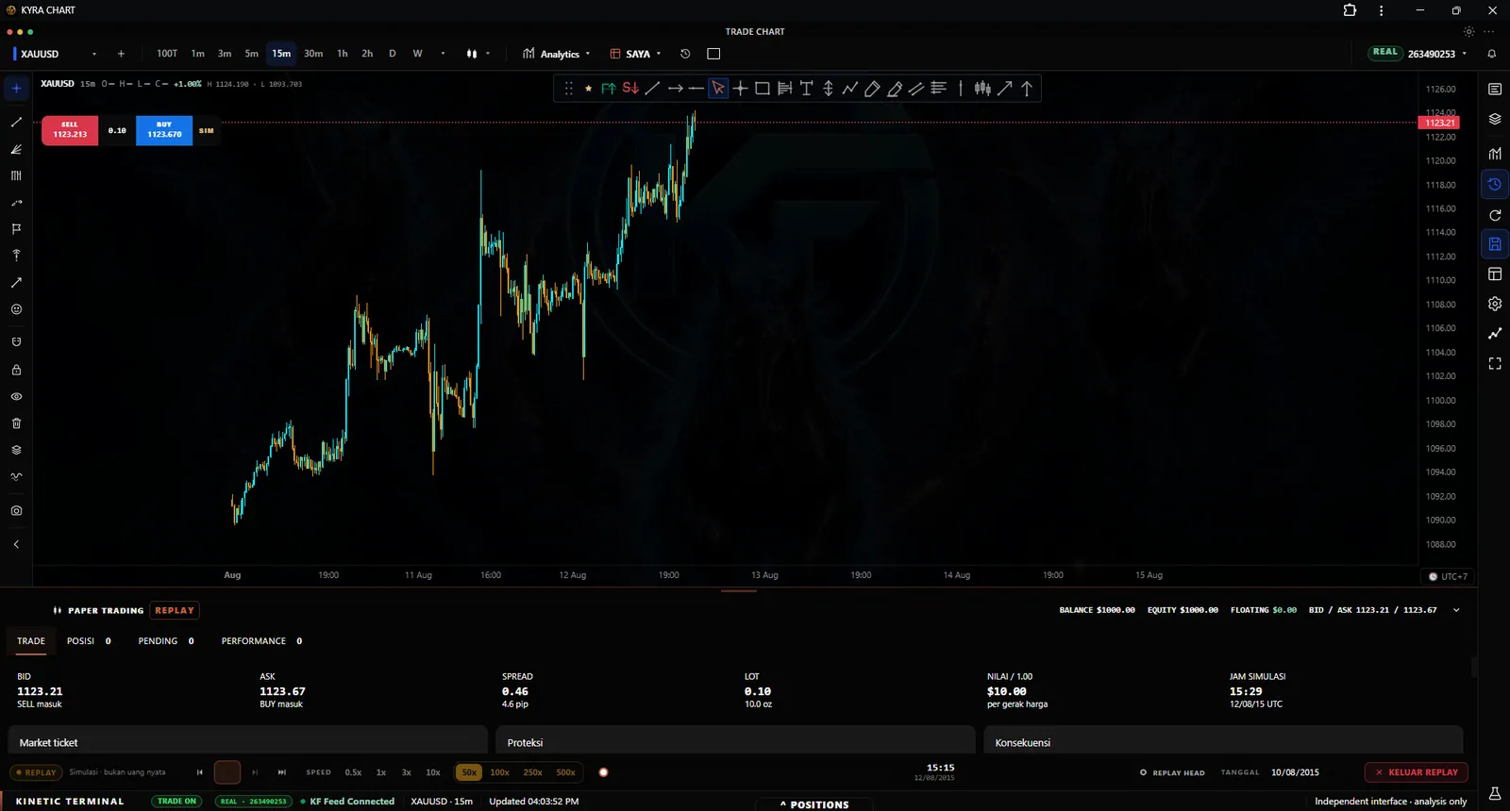Image resolution: width=1510 pixels, height=811 pixels.
Task: Select the candlestick pattern tool in drawing toolbar
Action: (x=982, y=88)
